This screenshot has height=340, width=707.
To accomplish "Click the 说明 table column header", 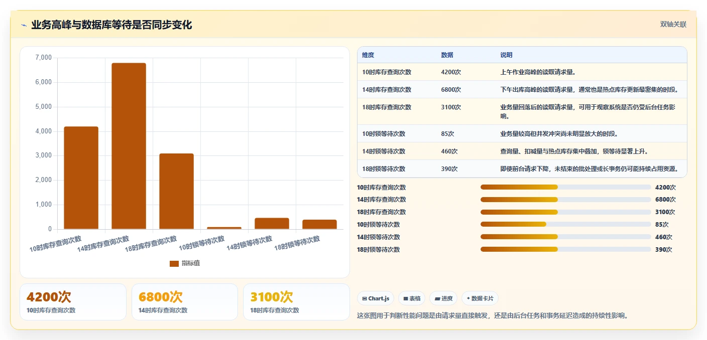I will 506,55.
